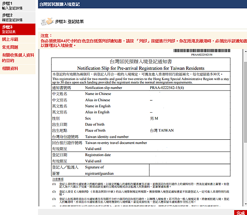Click the scrollbar down arrow
Viewport: 247px width, 215px height.
coord(246,204)
